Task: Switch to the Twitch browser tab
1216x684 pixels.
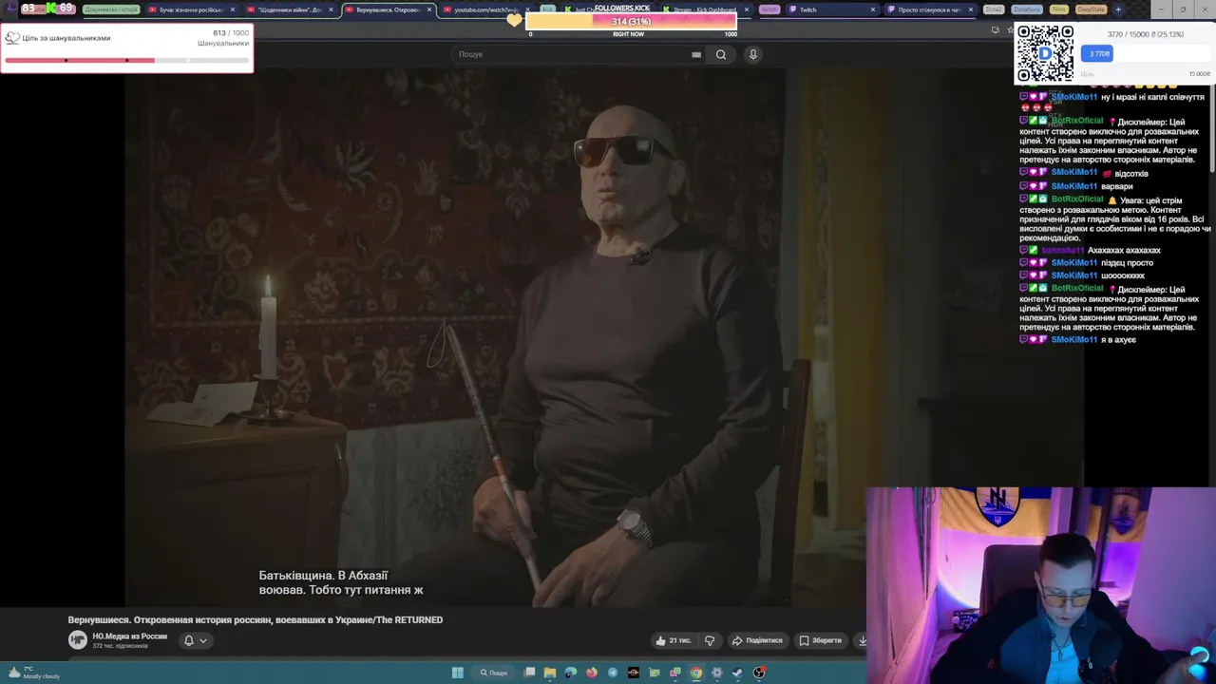Action: (x=828, y=9)
